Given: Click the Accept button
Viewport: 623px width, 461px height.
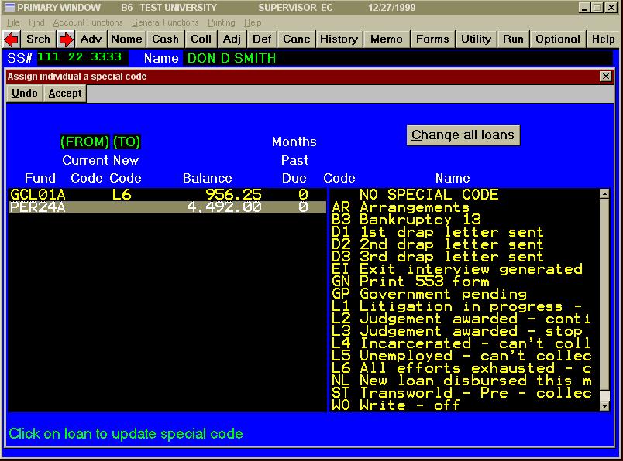Looking at the screenshot, I should (x=65, y=94).
